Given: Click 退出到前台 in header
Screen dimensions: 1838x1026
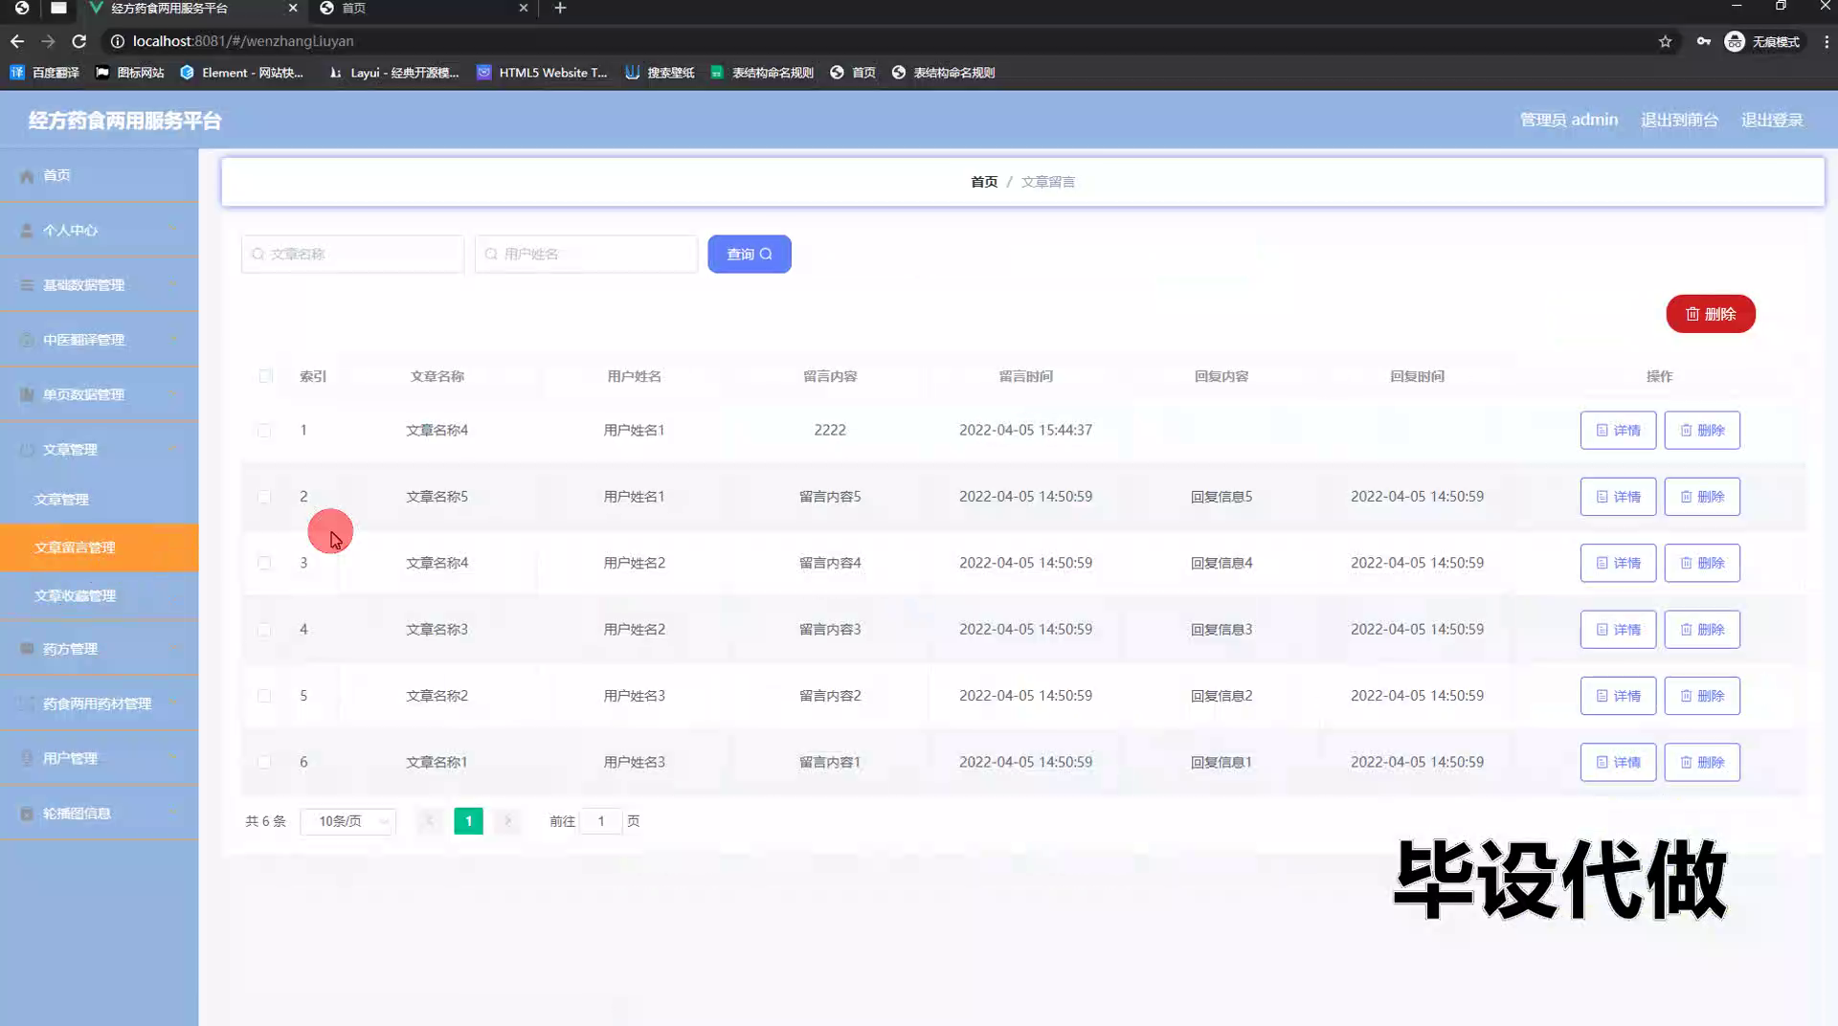Looking at the screenshot, I should (1679, 120).
